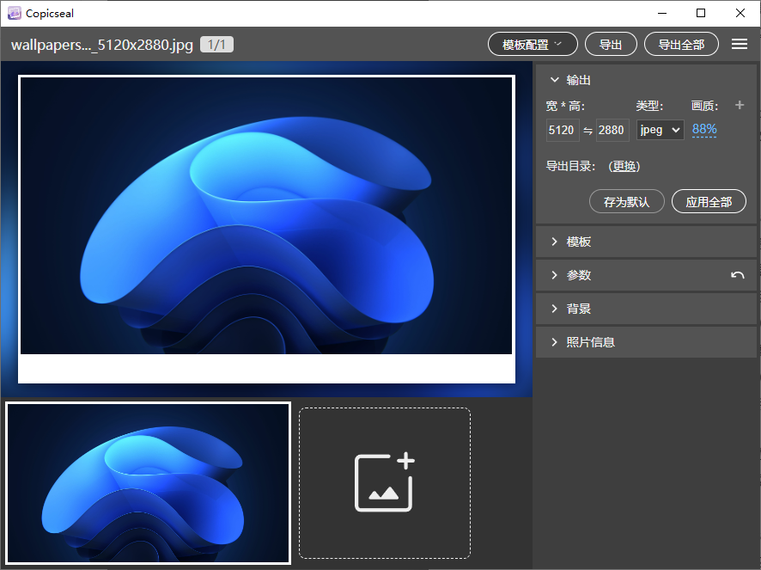Screen dimensions: 761x570
Task: Click the Copicseal app icon in title bar
Action: click(x=14, y=13)
